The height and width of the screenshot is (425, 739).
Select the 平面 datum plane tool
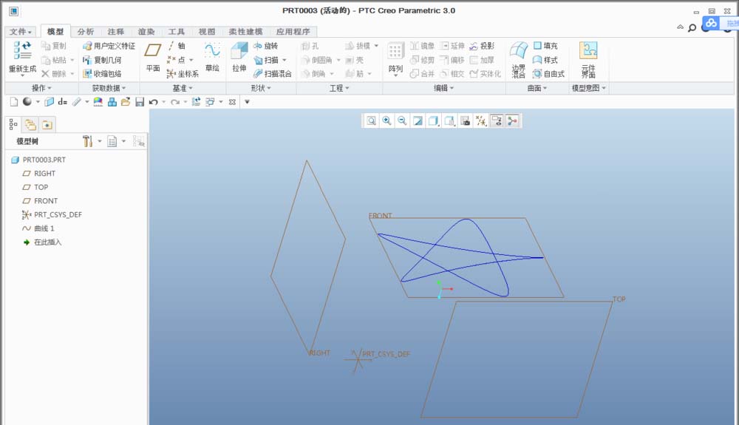153,57
